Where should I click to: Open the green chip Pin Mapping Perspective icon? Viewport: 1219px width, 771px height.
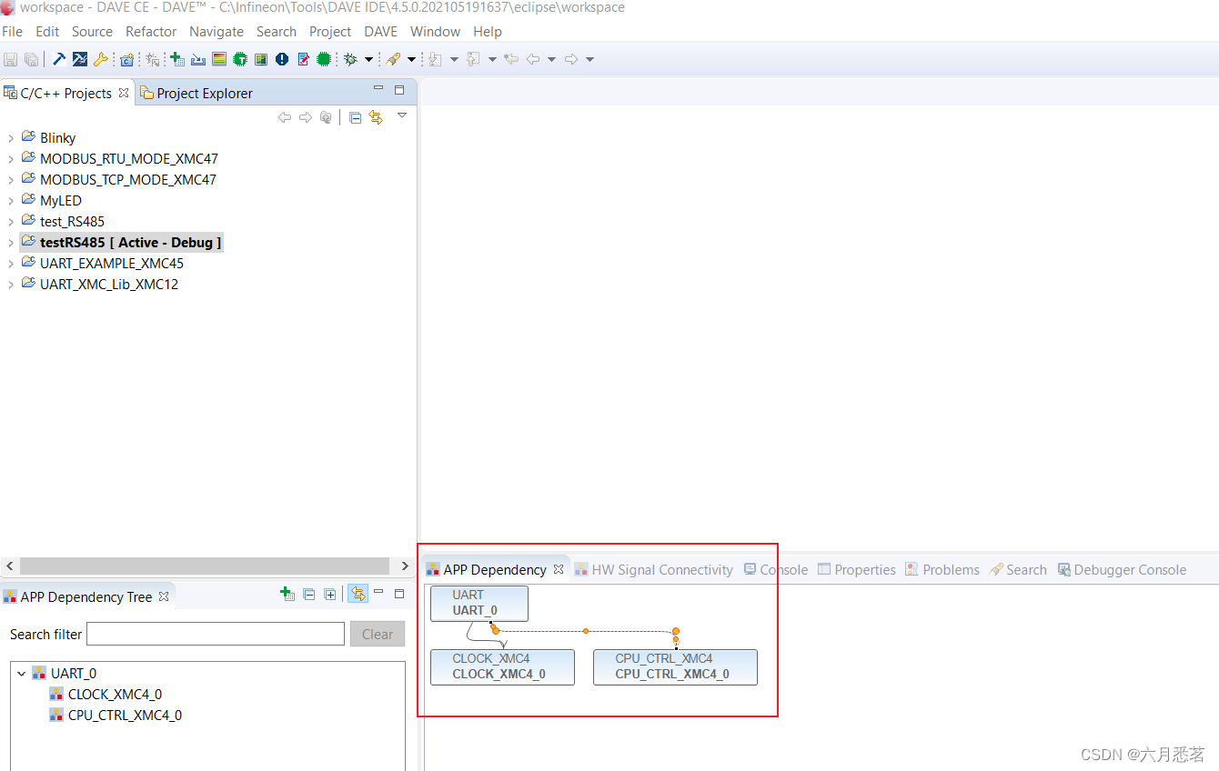(x=240, y=59)
